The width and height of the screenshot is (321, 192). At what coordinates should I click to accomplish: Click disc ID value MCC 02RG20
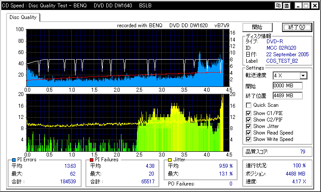click(281, 48)
